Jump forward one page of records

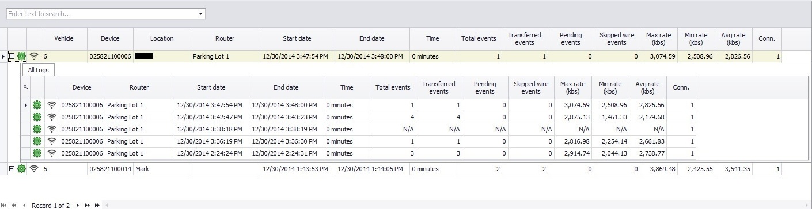tap(87, 205)
